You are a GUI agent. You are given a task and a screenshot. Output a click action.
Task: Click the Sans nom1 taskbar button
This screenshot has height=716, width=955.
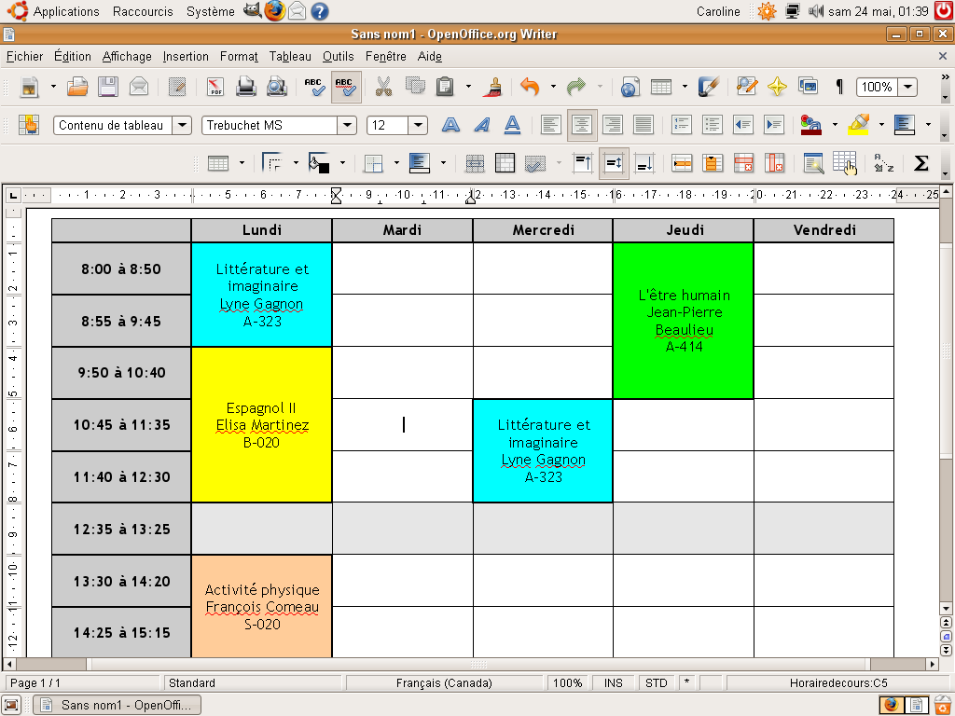(118, 705)
